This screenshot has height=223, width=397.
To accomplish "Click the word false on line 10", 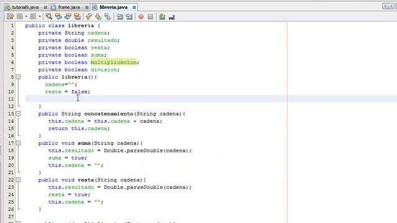I will pos(79,92).
